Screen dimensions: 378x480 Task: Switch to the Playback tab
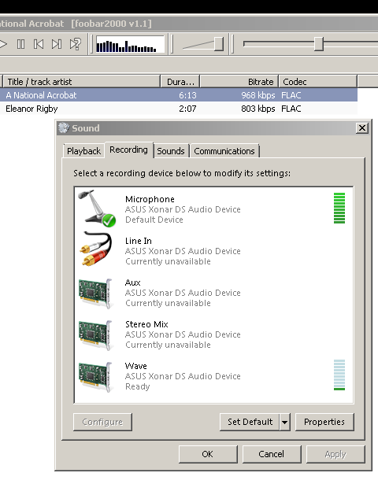pyautogui.click(x=83, y=151)
